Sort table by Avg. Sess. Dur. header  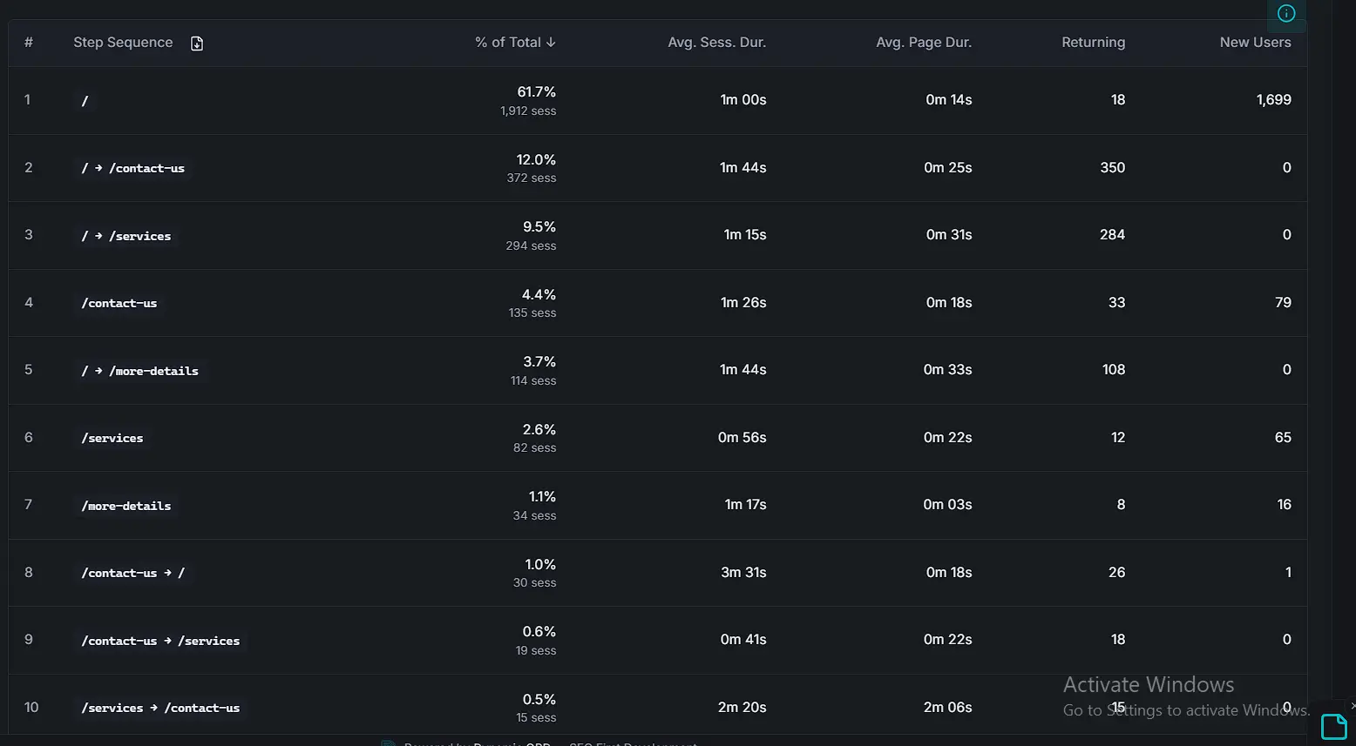pyautogui.click(x=716, y=43)
